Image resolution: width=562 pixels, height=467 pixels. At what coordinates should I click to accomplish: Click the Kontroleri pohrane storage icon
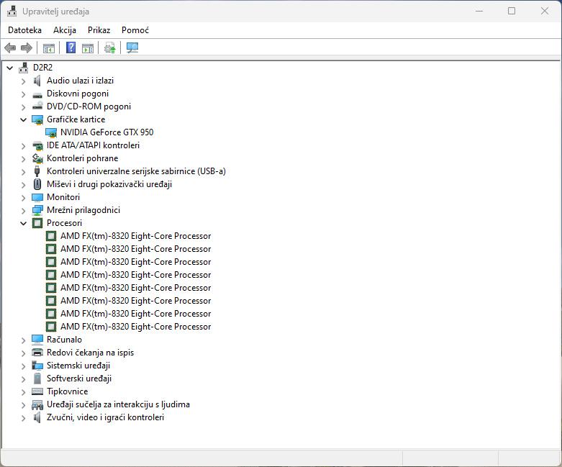coord(37,158)
